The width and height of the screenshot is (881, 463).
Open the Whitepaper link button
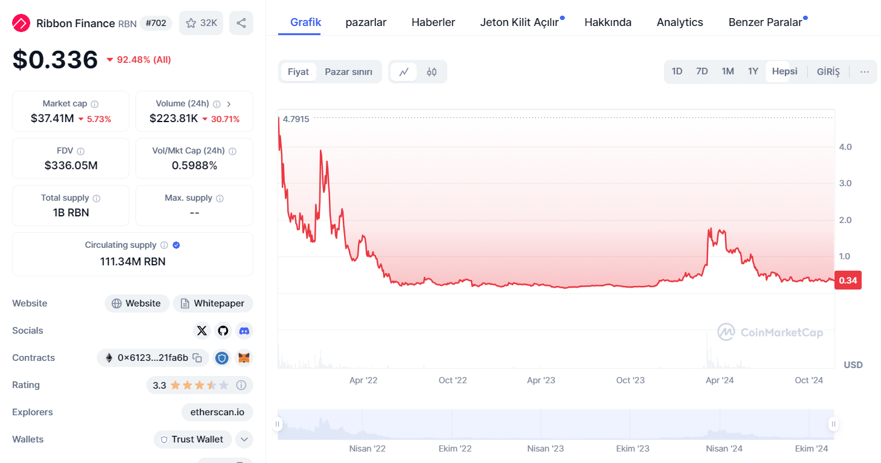213,303
